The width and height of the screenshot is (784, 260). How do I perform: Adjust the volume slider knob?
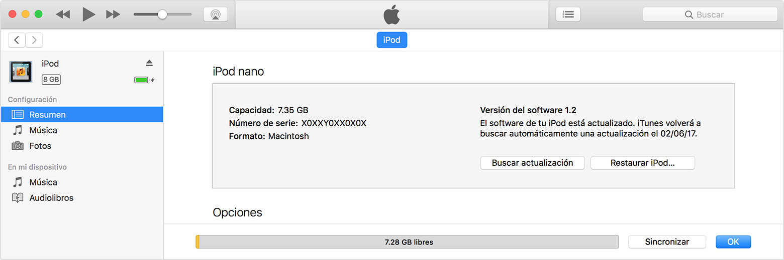pyautogui.click(x=162, y=15)
